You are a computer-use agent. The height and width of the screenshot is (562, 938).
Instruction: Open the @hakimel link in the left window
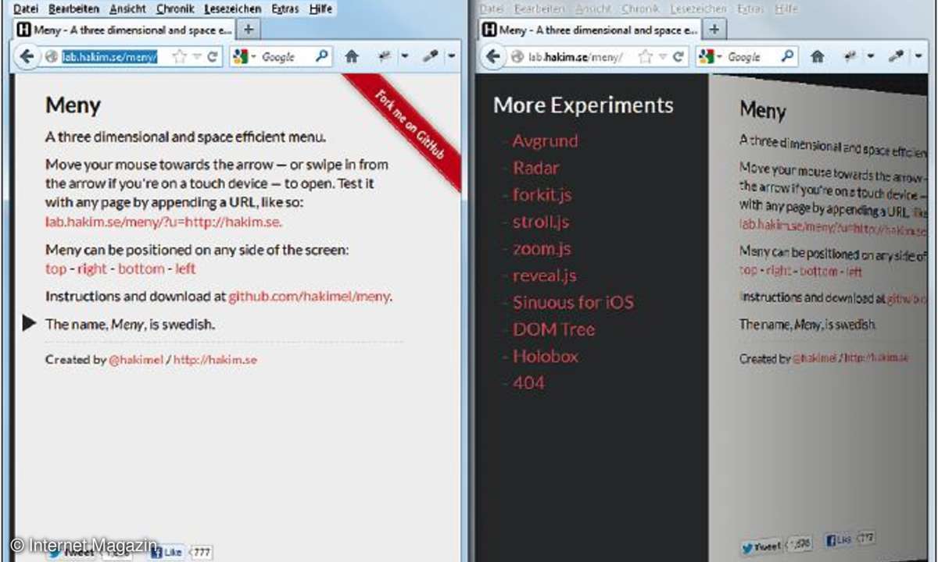[136, 360]
